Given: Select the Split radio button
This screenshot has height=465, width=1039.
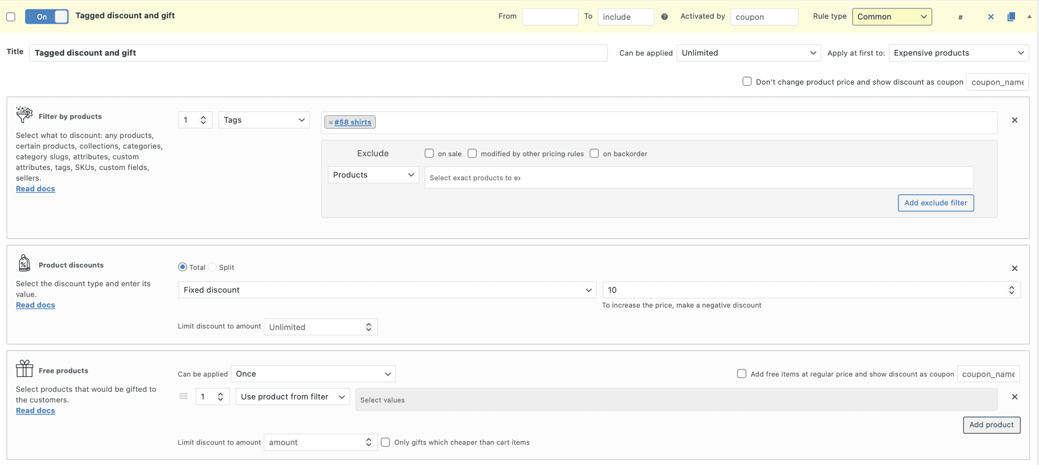Looking at the screenshot, I should tap(212, 267).
